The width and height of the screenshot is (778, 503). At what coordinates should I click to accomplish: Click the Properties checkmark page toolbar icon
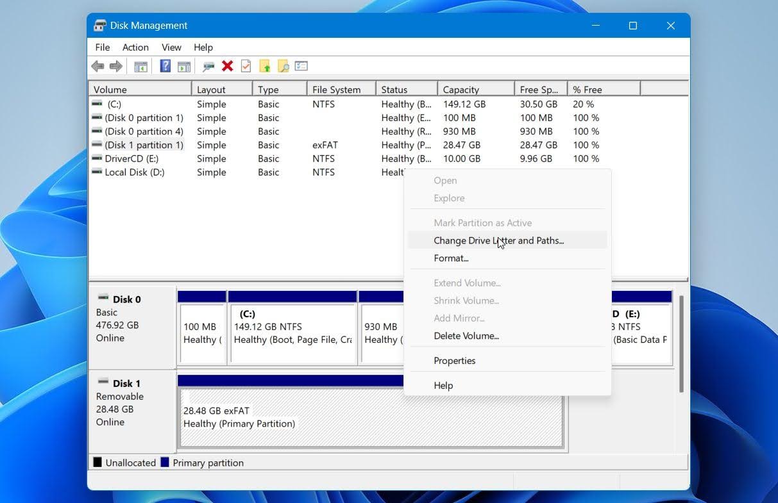(246, 66)
